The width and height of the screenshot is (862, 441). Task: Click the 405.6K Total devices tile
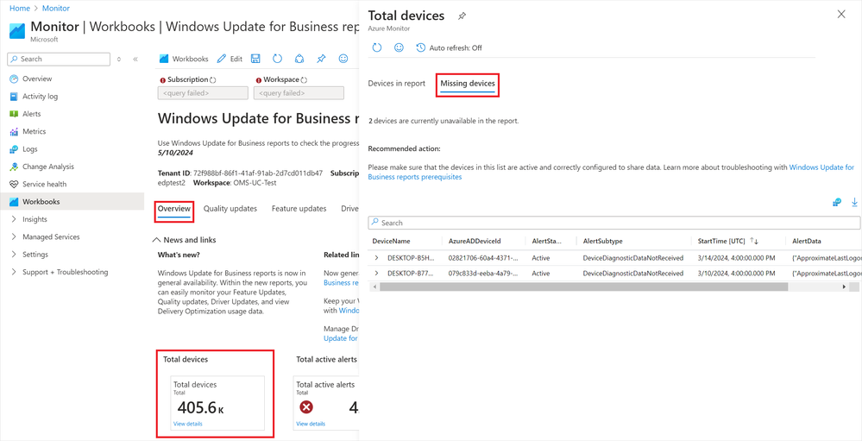tap(219, 403)
